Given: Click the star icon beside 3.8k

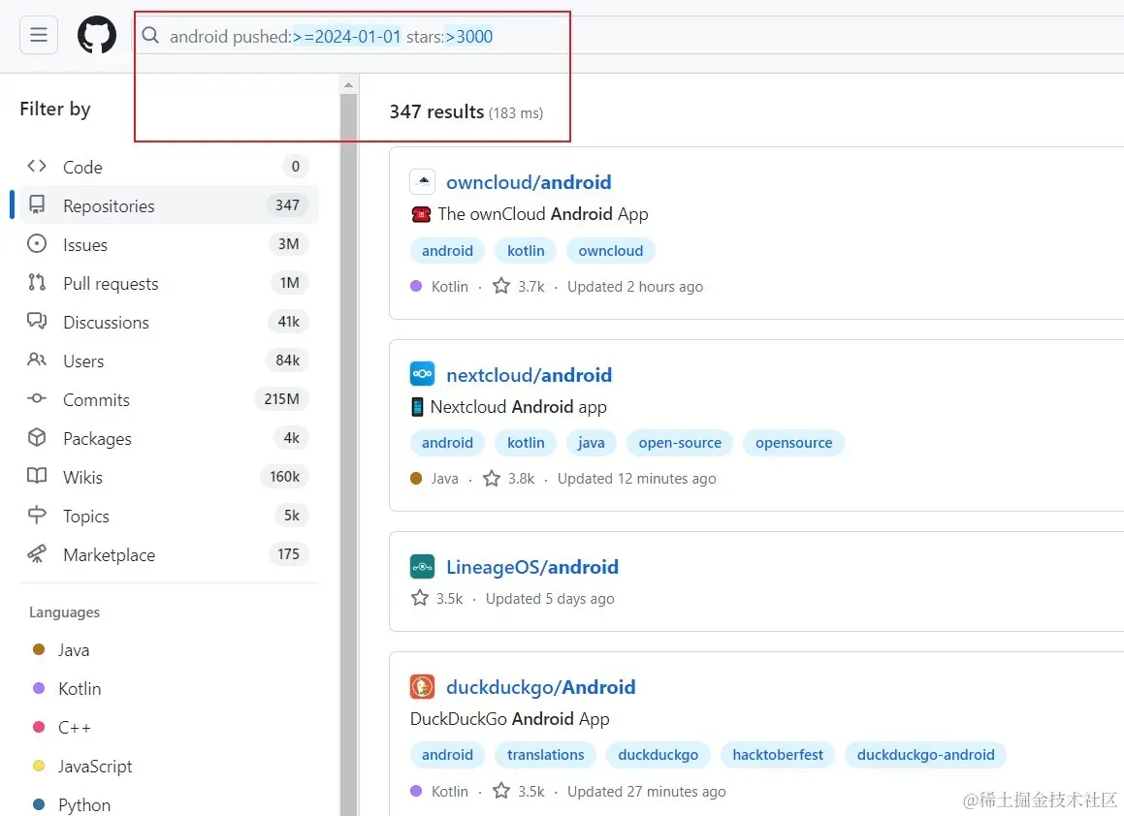Looking at the screenshot, I should [491, 478].
